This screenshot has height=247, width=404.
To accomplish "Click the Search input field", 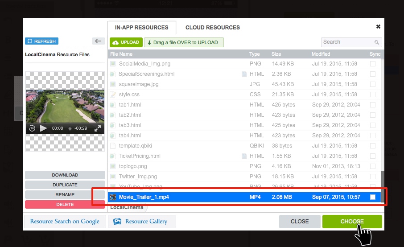I will 351,42.
